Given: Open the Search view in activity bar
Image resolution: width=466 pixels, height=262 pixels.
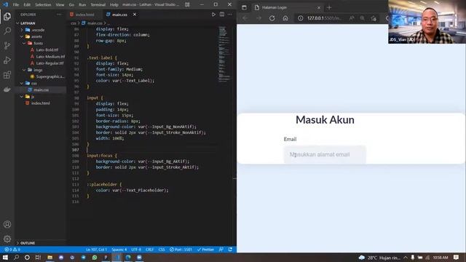Looking at the screenshot, I should 7,31.
